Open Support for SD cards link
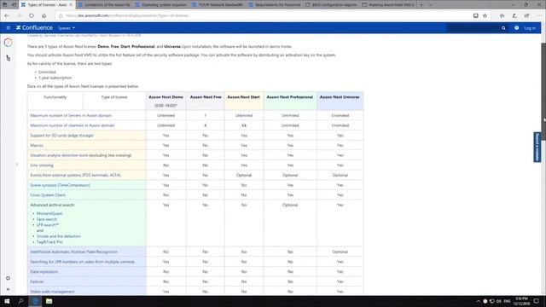This screenshot has width=546, height=307. click(x=61, y=136)
